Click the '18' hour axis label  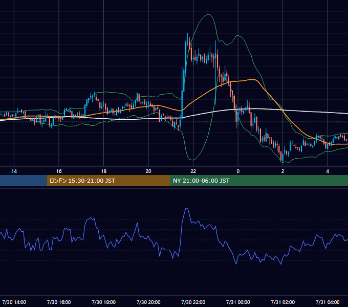(x=104, y=171)
